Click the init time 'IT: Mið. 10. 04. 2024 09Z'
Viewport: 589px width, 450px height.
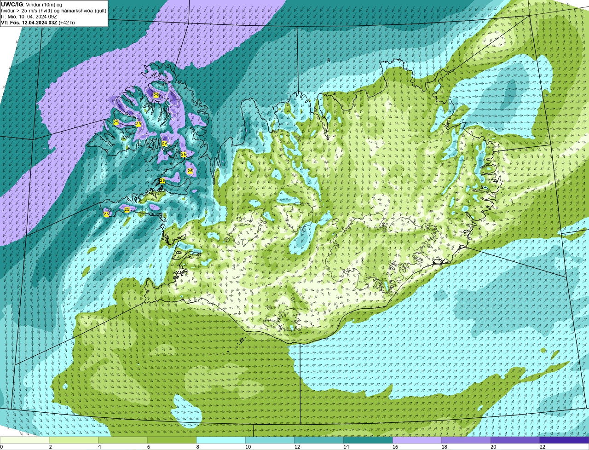click(29, 16)
